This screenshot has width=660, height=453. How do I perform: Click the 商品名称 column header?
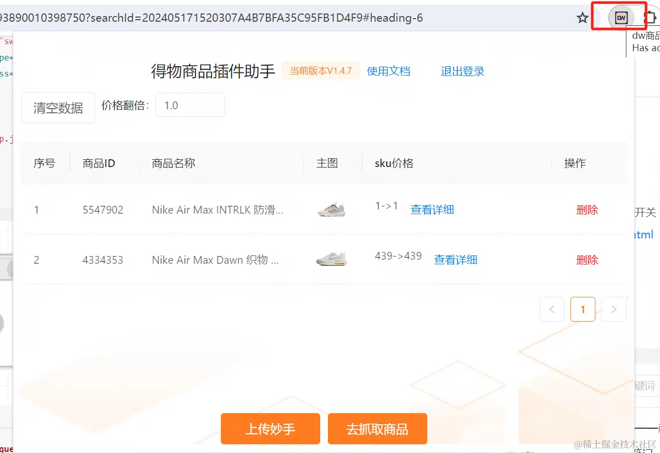tap(173, 163)
